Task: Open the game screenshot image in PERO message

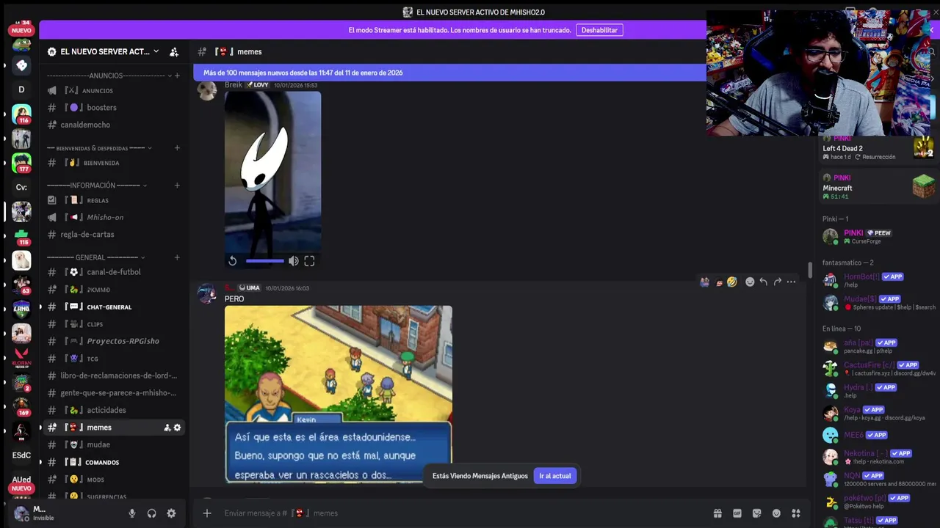Action: tap(339, 394)
